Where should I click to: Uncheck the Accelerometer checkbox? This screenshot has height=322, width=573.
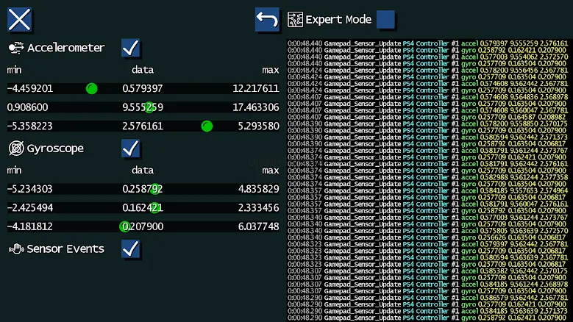tap(130, 48)
